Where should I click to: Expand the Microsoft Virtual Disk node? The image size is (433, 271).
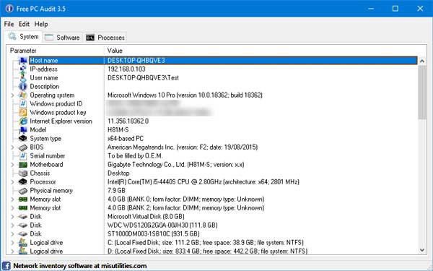point(12,217)
